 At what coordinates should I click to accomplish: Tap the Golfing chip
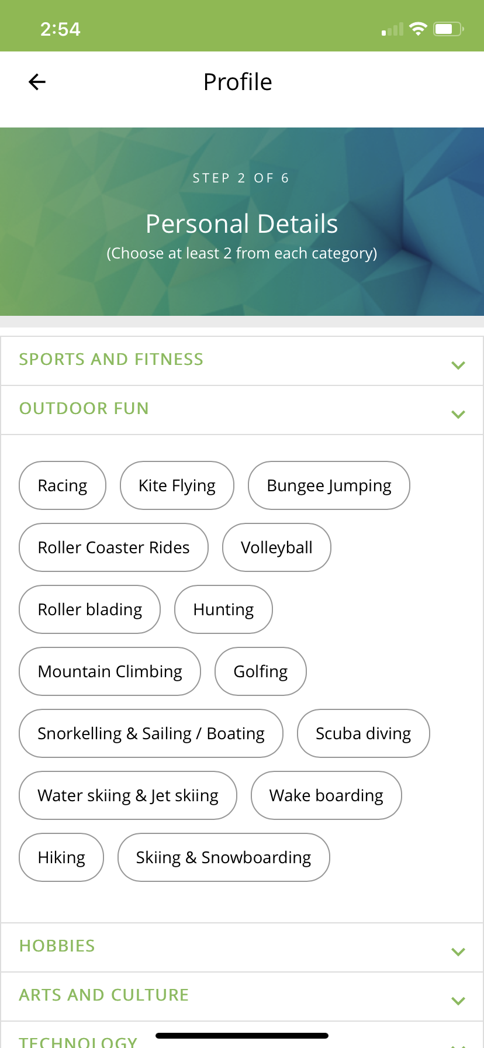pos(261,671)
